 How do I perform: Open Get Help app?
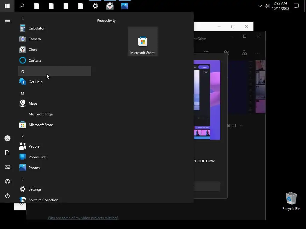point(55,82)
